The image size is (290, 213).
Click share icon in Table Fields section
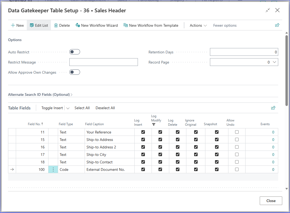click(x=273, y=108)
